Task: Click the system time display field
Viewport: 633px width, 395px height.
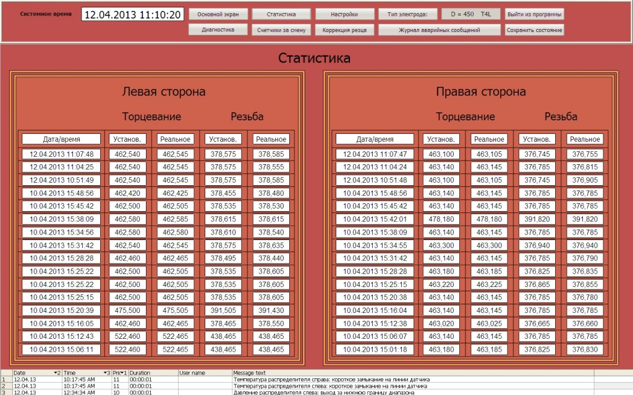Action: [132, 14]
